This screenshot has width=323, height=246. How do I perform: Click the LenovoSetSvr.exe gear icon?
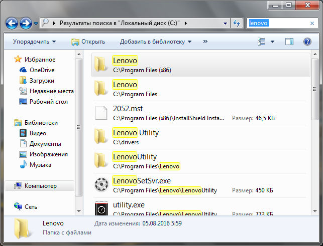[101, 184]
